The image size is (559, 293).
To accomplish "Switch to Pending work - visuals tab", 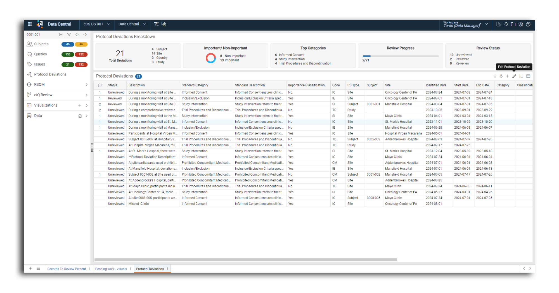I will tap(111, 269).
